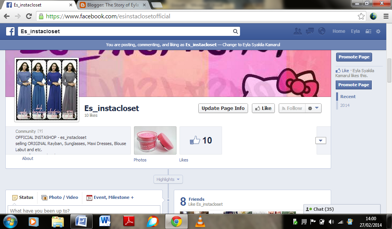The height and width of the screenshot is (229, 392).
Task: Click the Community [?] help marker
Action: [x=40, y=131]
